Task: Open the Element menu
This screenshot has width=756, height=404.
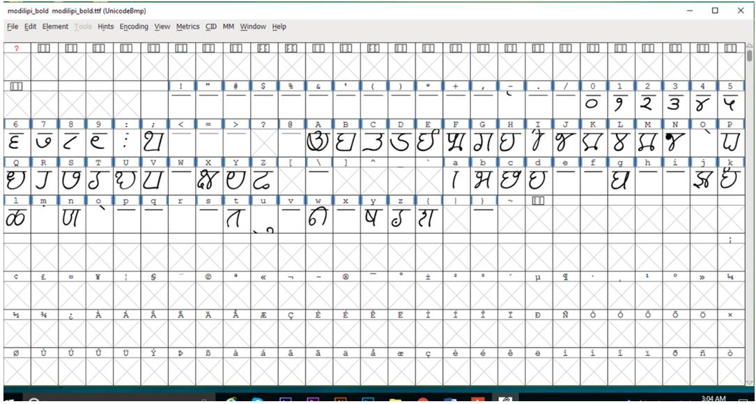Action: 55,26
